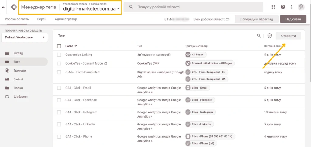The height and width of the screenshot is (147, 311).
Task: Check the GA4 - Click - Instagram checkbox
Action: 59,112
